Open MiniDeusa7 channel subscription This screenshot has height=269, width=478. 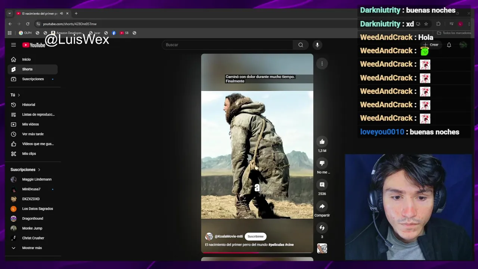pyautogui.click(x=32, y=189)
